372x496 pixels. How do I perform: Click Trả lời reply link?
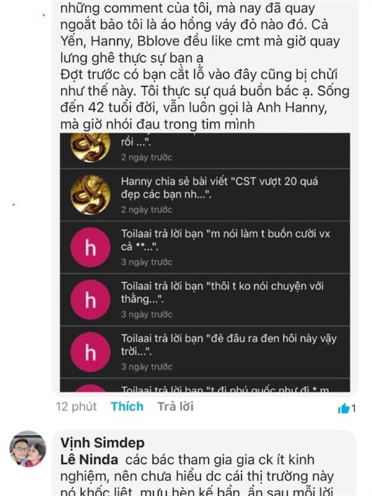click(175, 407)
